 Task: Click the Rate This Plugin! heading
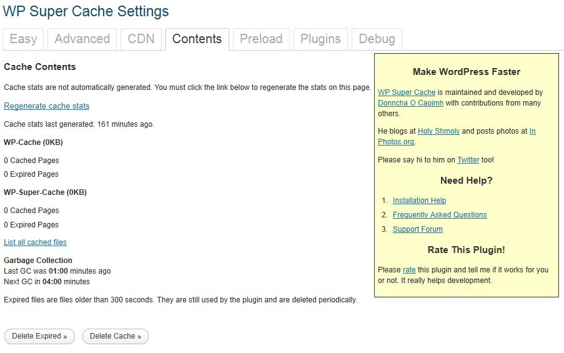click(467, 250)
